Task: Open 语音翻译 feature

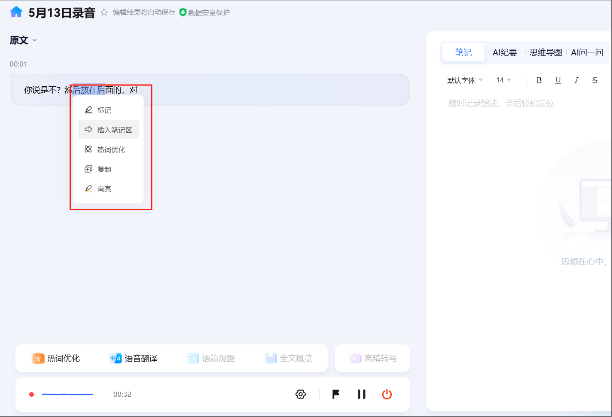Action: click(x=133, y=358)
